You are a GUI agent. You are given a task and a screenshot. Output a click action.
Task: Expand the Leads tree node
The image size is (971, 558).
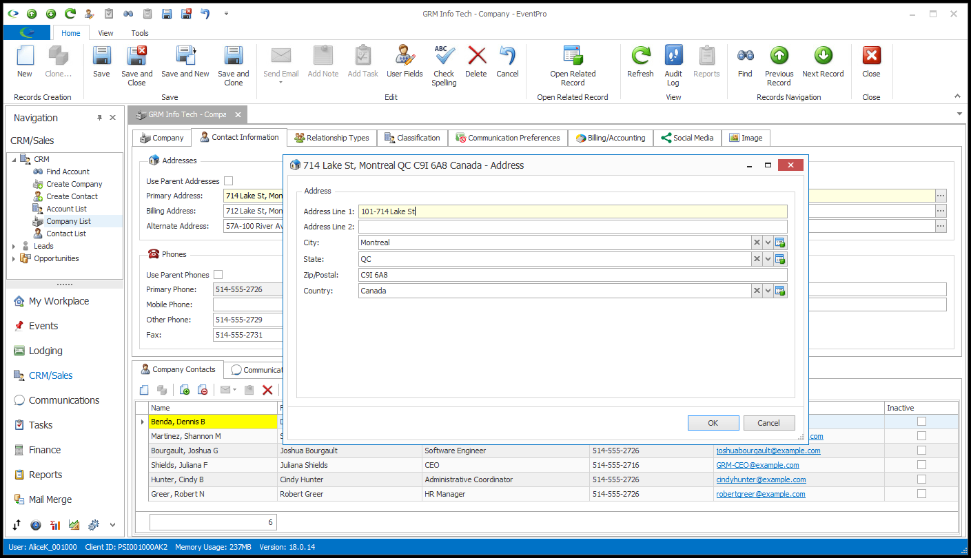[14, 246]
